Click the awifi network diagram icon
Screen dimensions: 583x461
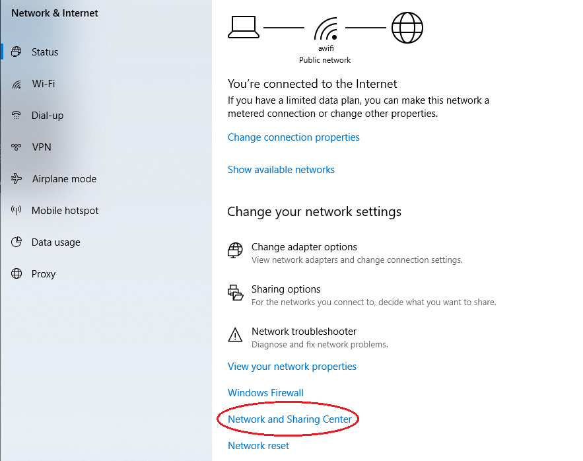click(x=325, y=30)
